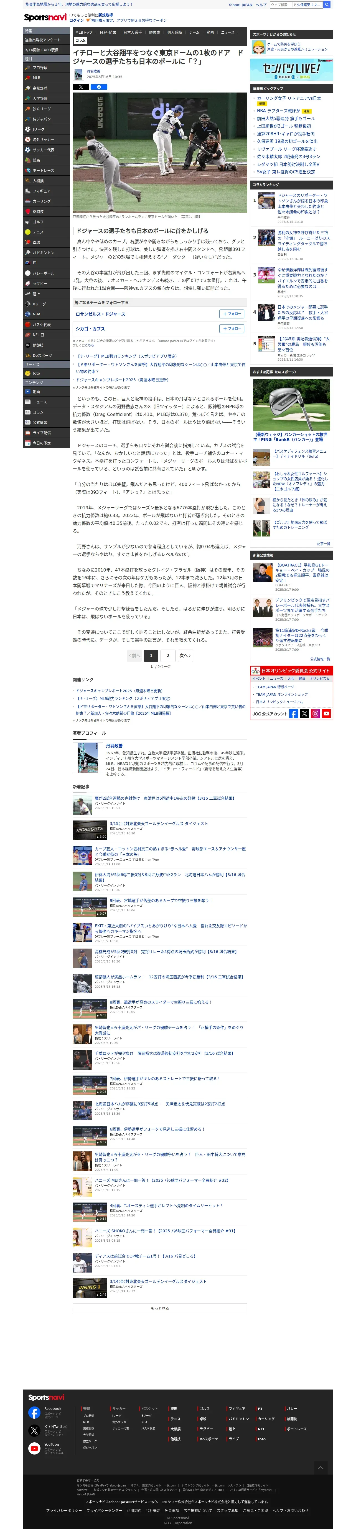Click the もっと見る button
This screenshot has width=356, height=1529.
pyautogui.click(x=160, y=1308)
